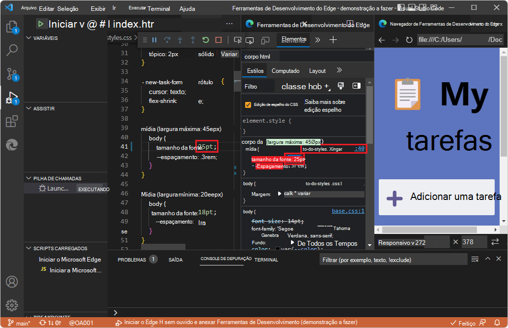Pause the debugging session
This screenshot has height=328, width=508.
click(x=154, y=40)
